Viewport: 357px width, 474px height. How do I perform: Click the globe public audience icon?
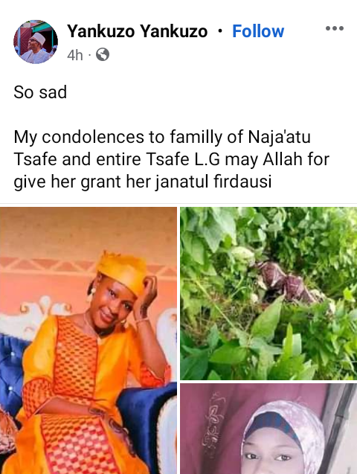click(103, 55)
